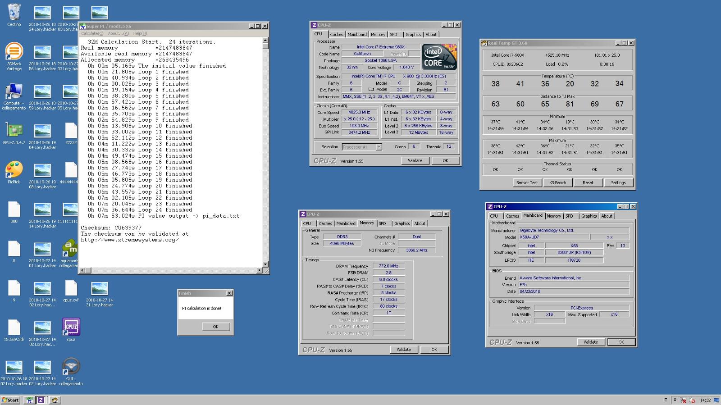Switch to SPD tab in top CPU-Z window
This screenshot has height=405, width=721.
click(394, 35)
